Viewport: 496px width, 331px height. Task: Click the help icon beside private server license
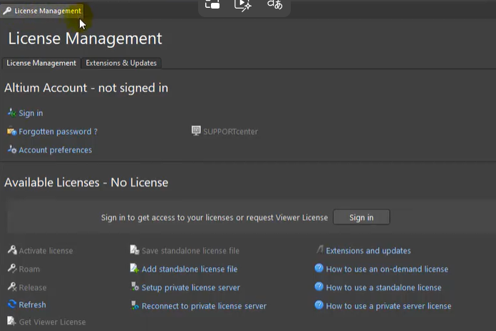[x=319, y=305]
